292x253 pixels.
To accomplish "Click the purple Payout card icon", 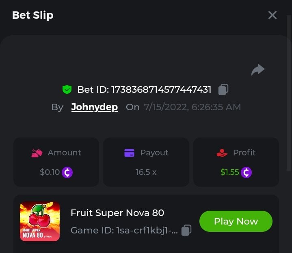I will tap(129, 153).
